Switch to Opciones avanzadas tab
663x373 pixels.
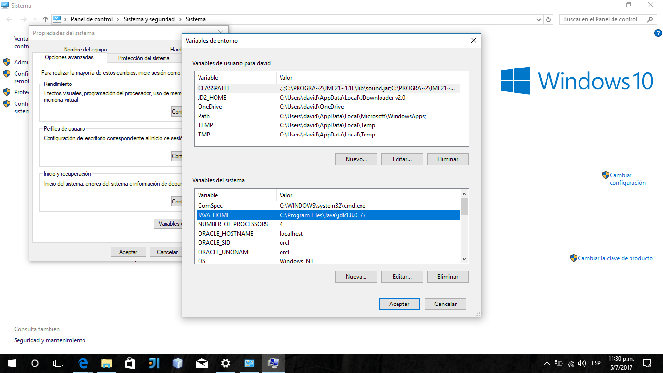click(69, 57)
